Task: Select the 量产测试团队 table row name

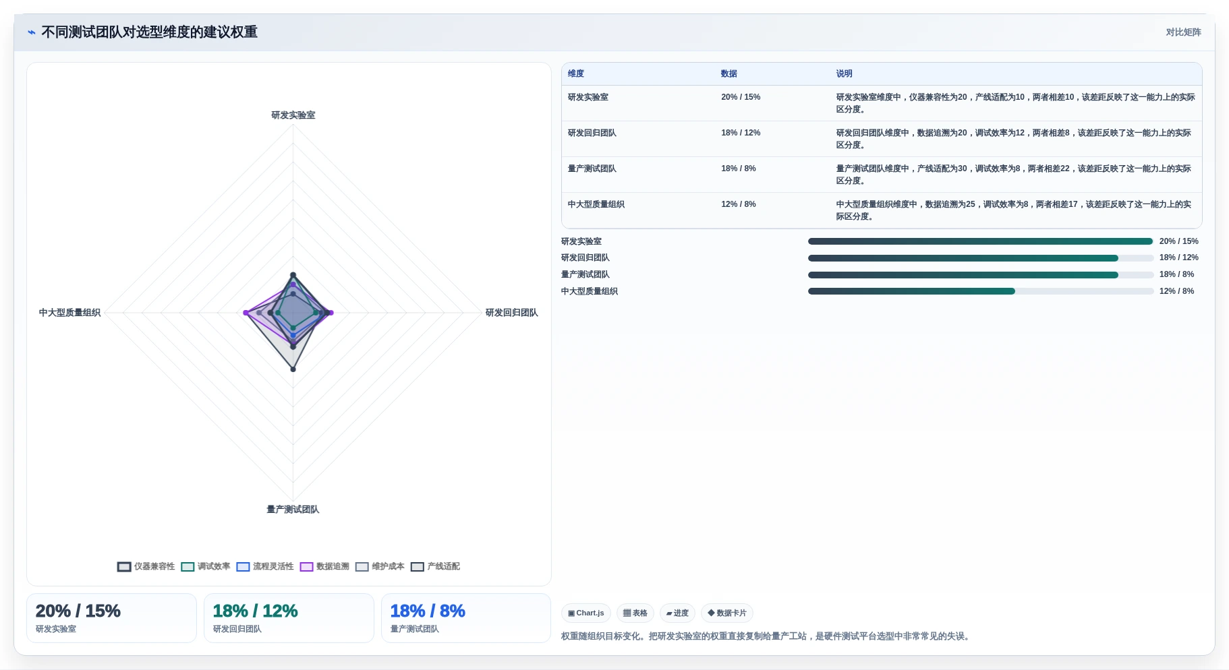Action: (x=592, y=169)
